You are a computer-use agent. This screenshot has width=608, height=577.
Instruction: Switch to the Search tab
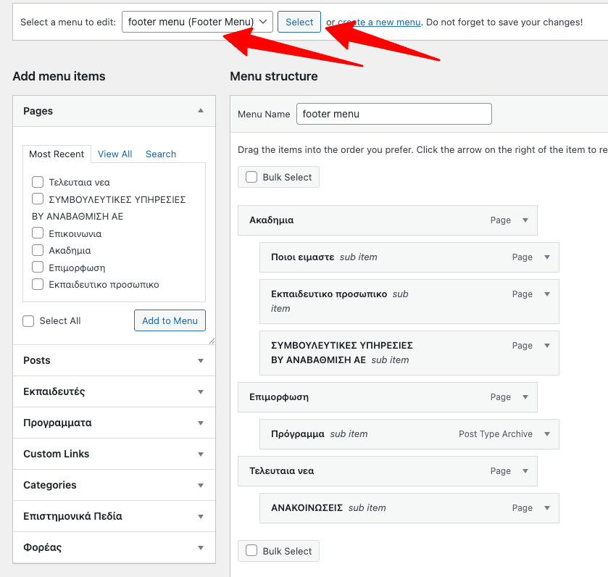[160, 154]
